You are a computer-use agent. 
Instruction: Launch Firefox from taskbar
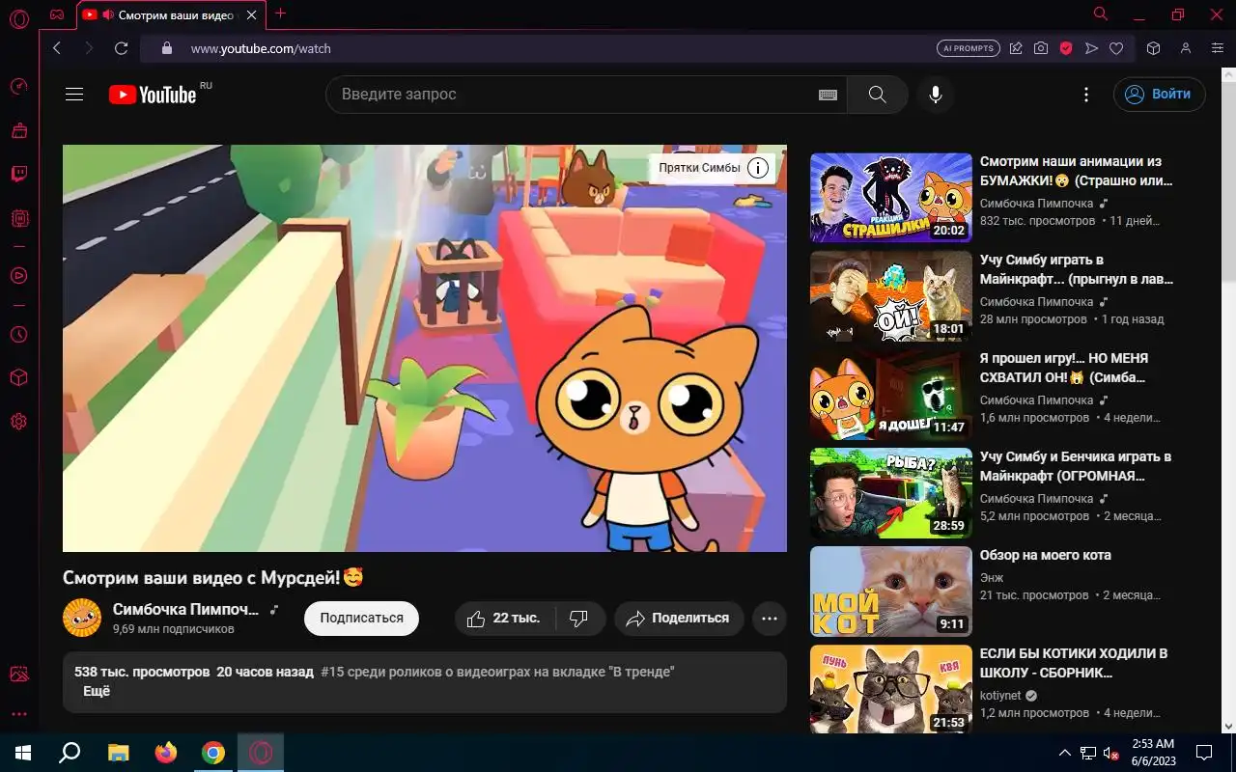click(x=166, y=753)
